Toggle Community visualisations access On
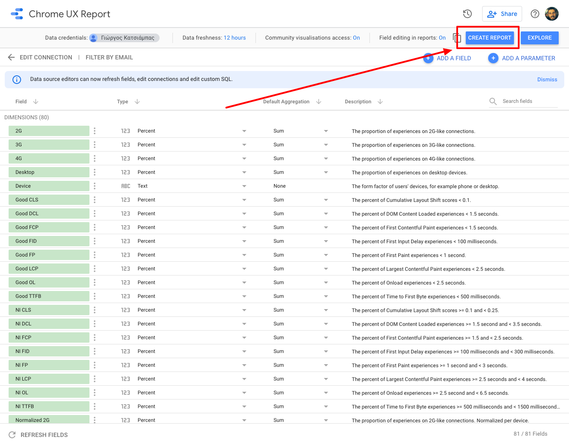This screenshot has width=569, height=446. coord(356,38)
